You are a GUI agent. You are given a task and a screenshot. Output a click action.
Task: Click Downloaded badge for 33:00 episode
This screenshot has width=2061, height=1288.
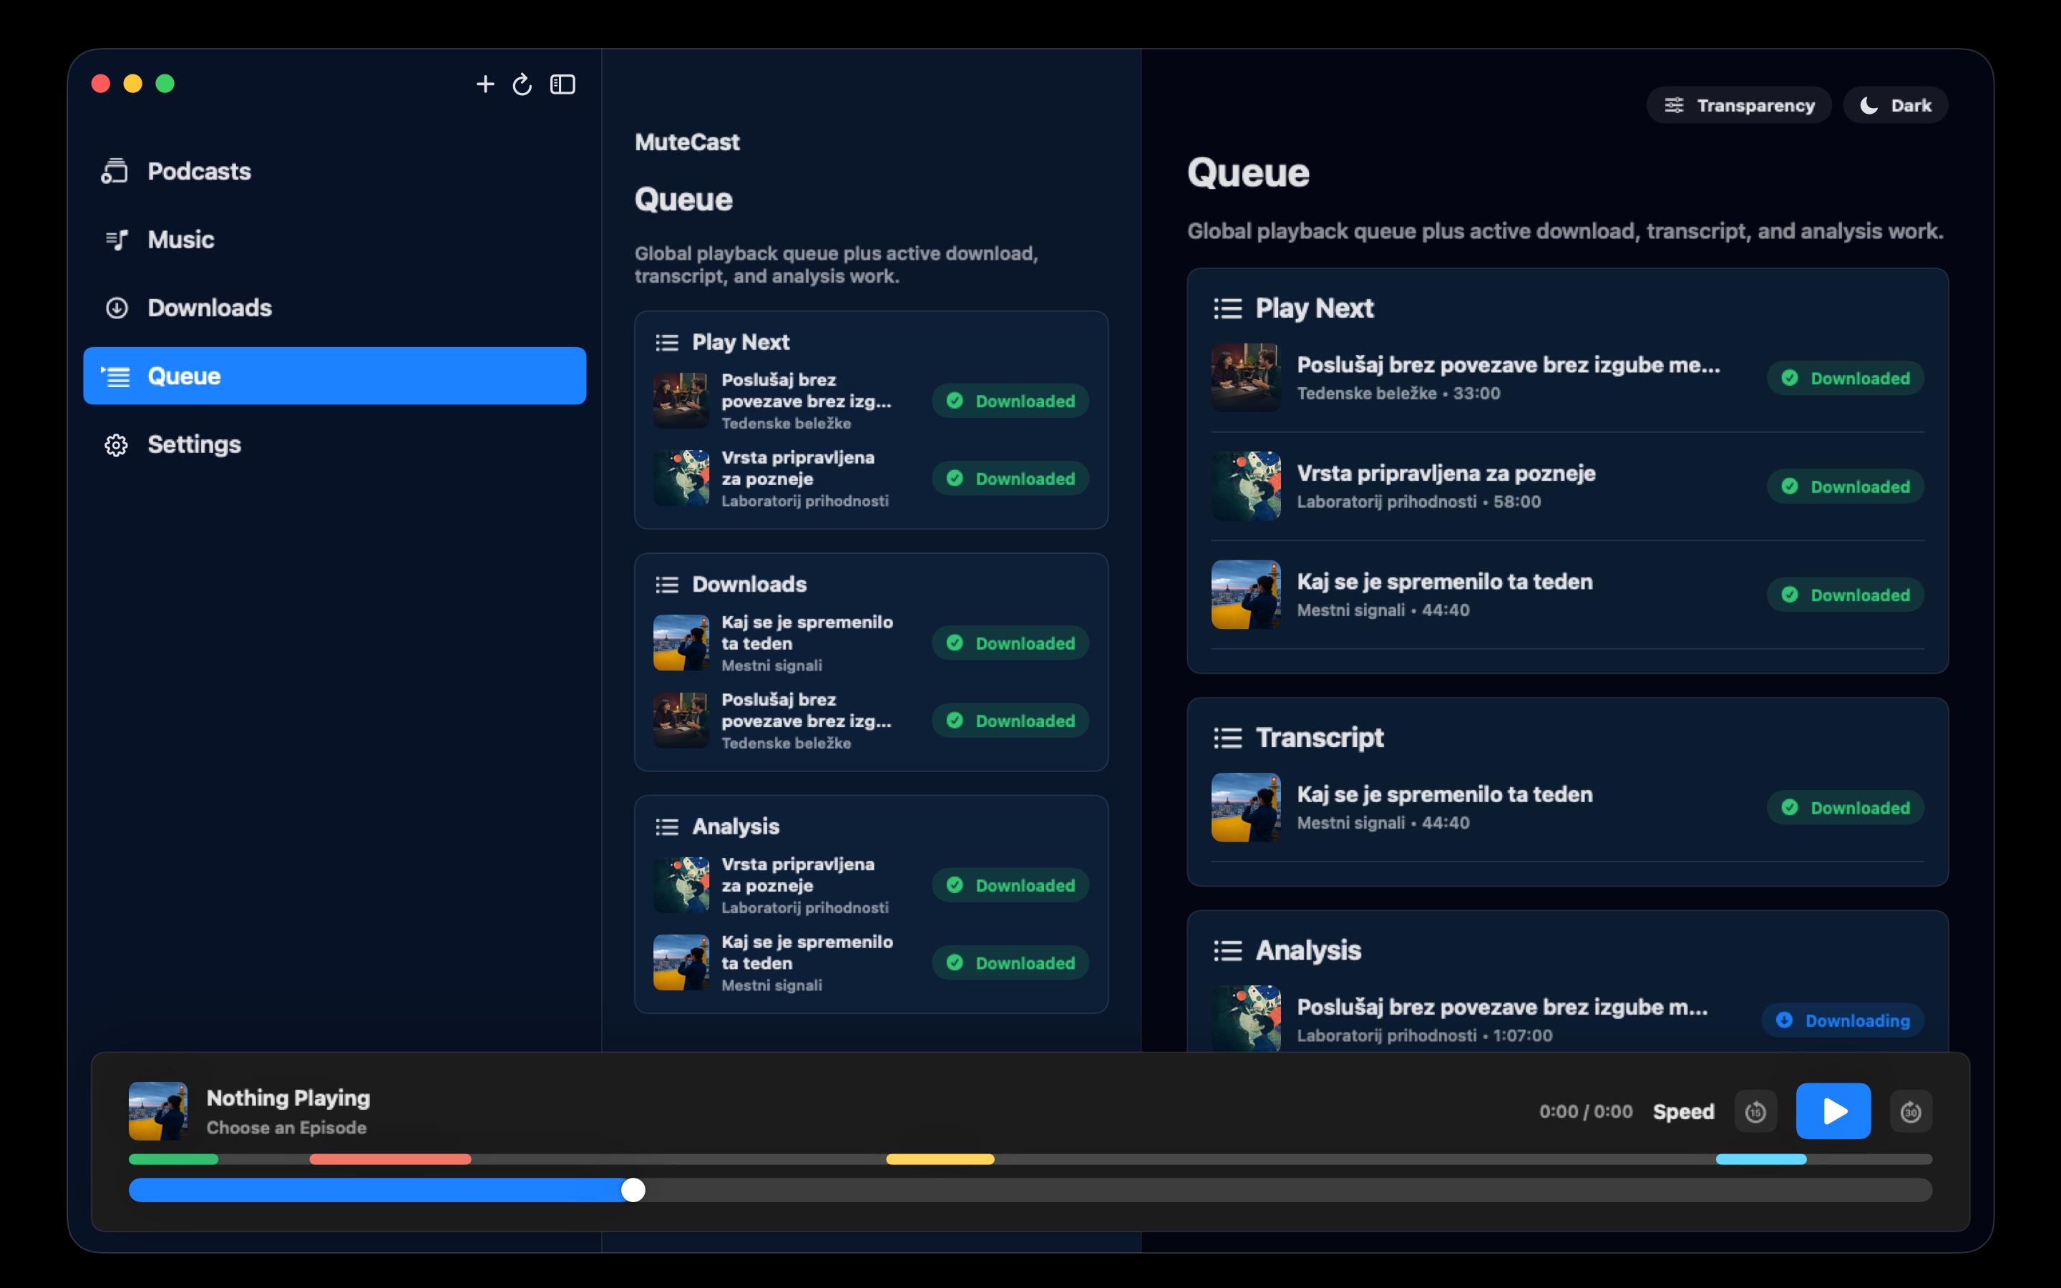(x=1845, y=379)
